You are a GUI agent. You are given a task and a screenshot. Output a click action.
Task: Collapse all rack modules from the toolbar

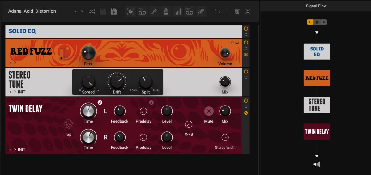pyautogui.click(x=248, y=11)
